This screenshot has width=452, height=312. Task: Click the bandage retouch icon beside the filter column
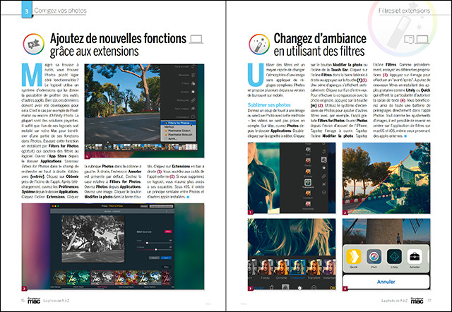pyautogui.click(x=324, y=176)
